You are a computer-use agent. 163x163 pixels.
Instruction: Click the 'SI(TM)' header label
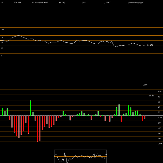click(x=62, y=3)
